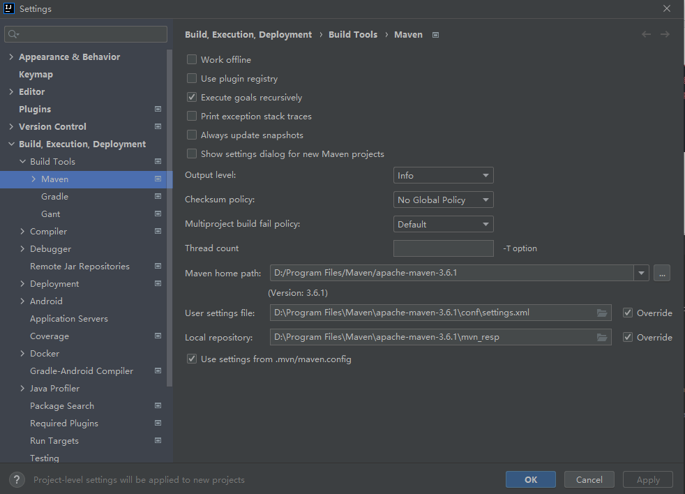Click the help question mark icon
This screenshot has width=685, height=494.
[17, 479]
